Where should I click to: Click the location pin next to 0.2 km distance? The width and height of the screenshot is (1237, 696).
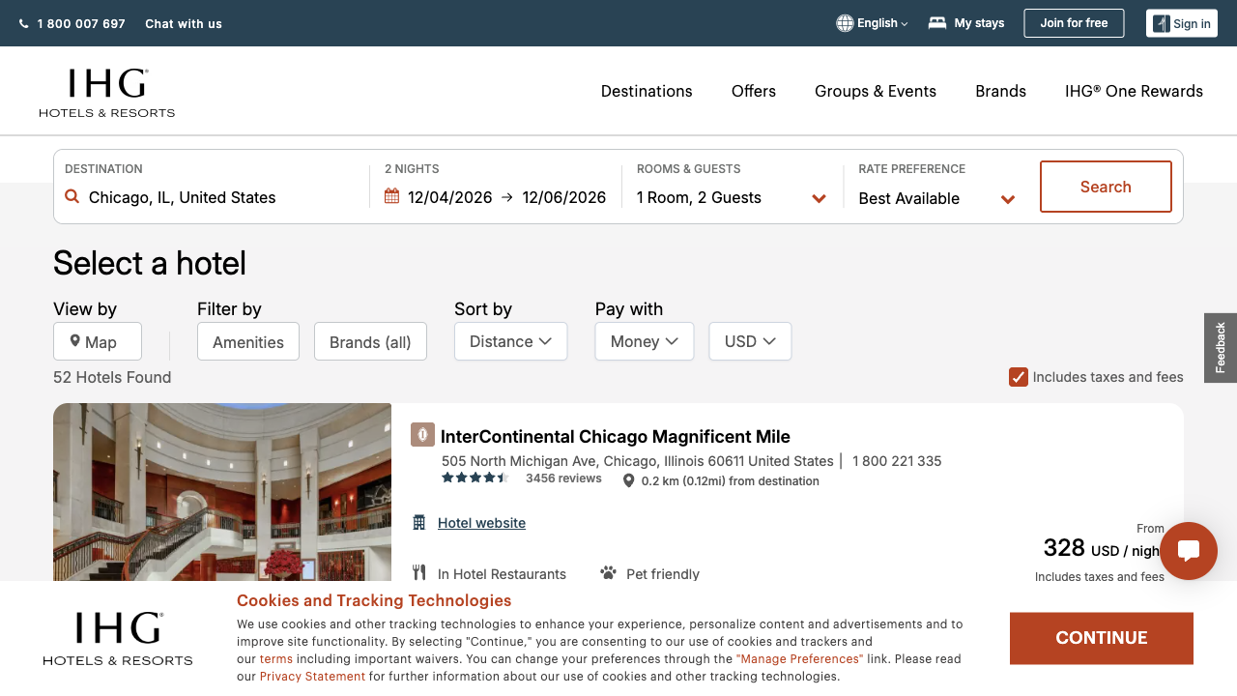(x=628, y=480)
